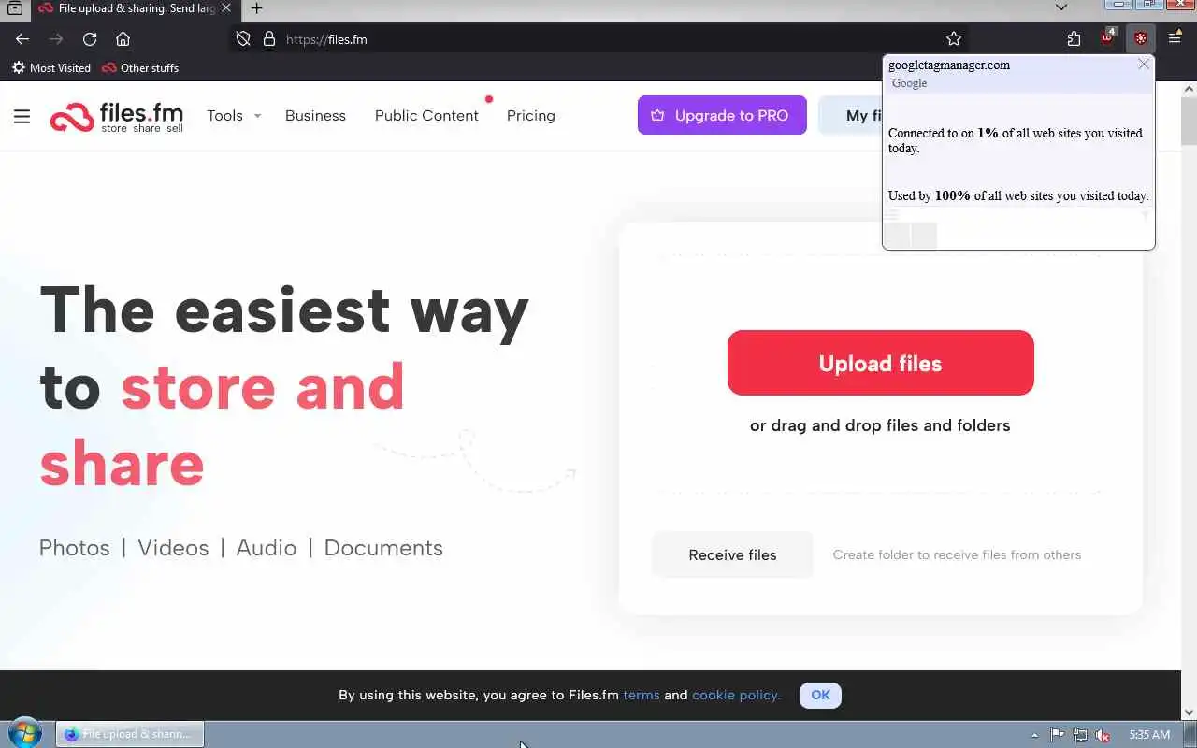Click the Documents text
The height and width of the screenshot is (748, 1197).
[x=383, y=548]
